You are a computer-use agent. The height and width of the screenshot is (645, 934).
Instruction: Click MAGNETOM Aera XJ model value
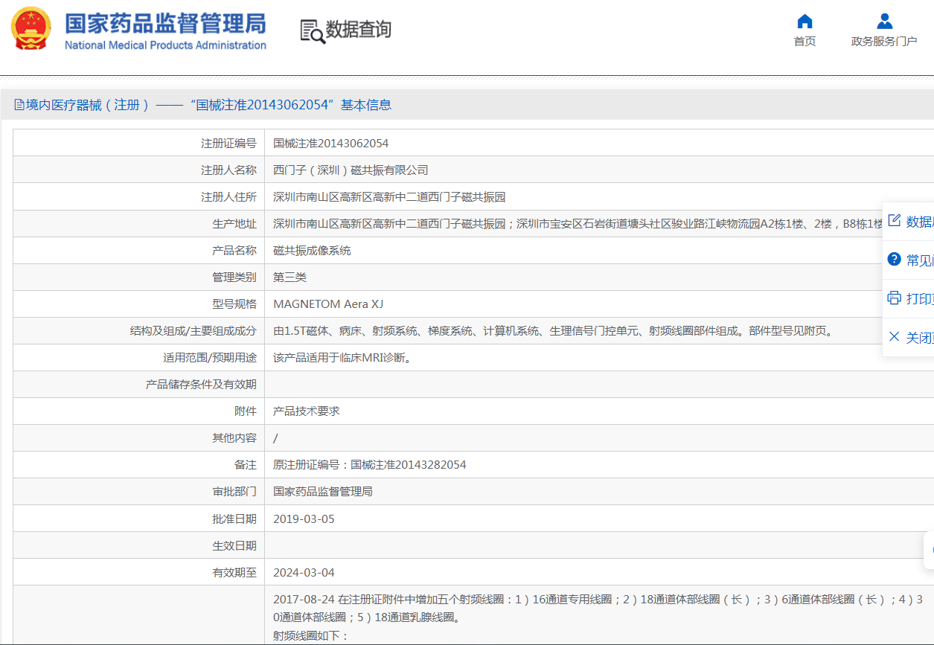coord(328,304)
